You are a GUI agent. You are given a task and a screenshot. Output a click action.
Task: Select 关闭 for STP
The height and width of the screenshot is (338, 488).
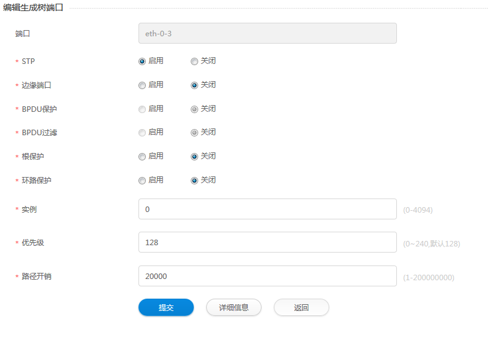(194, 61)
